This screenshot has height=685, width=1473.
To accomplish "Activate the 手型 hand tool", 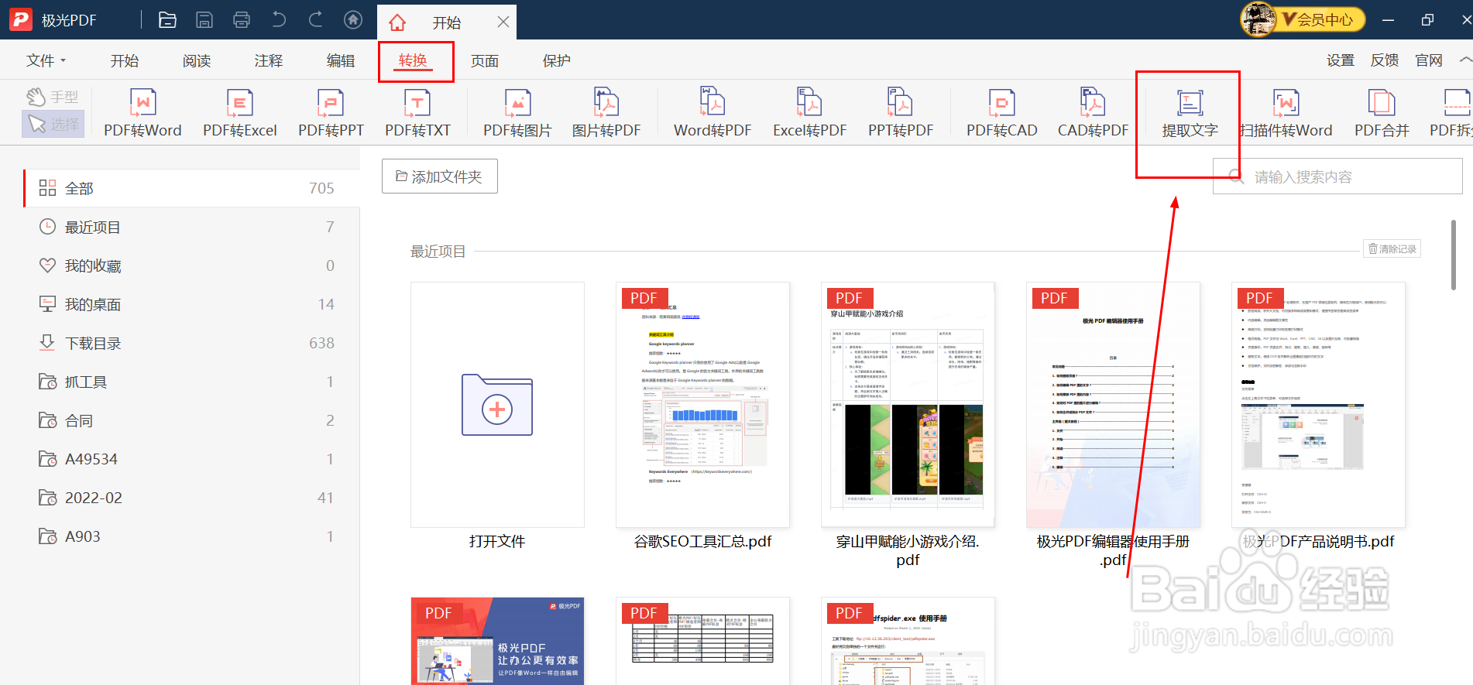I will (x=52, y=97).
